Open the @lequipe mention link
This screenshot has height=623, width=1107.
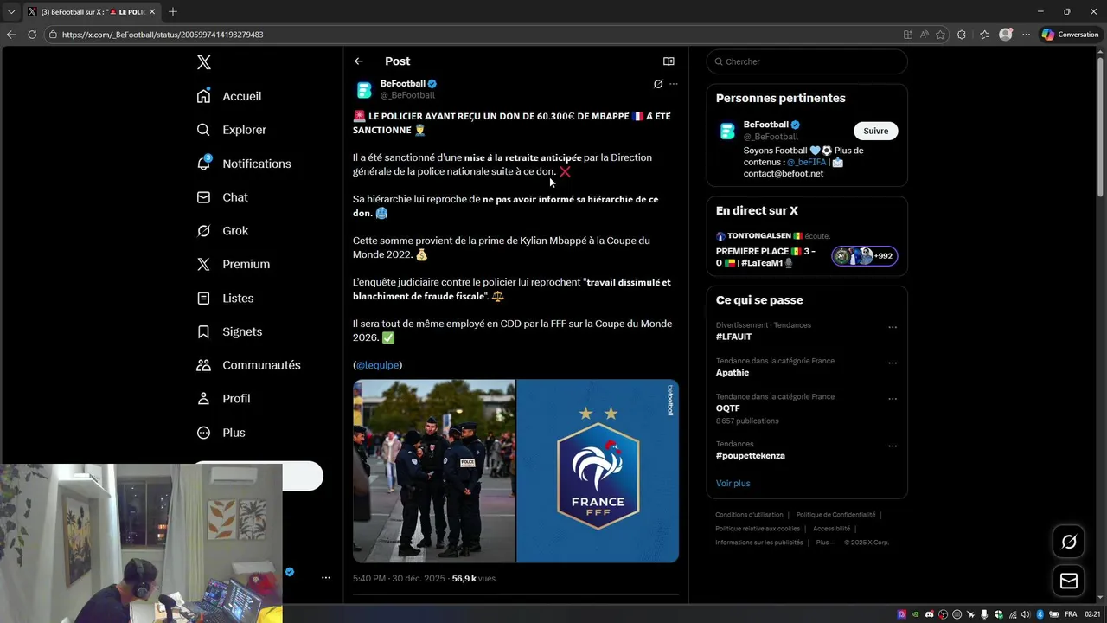pyautogui.click(x=377, y=365)
